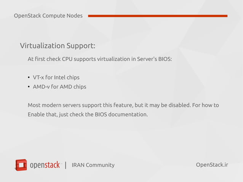
Task: Select the Virtualization Support heading
Action: (x=58, y=46)
